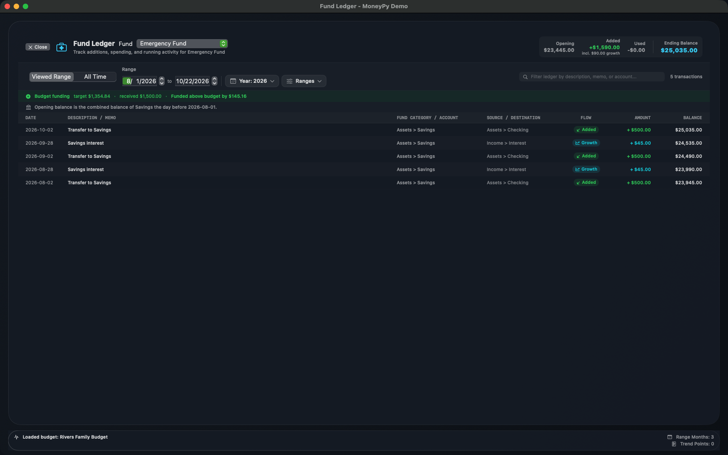
Task: Click the green Budget funding status dot
Action: (28, 97)
